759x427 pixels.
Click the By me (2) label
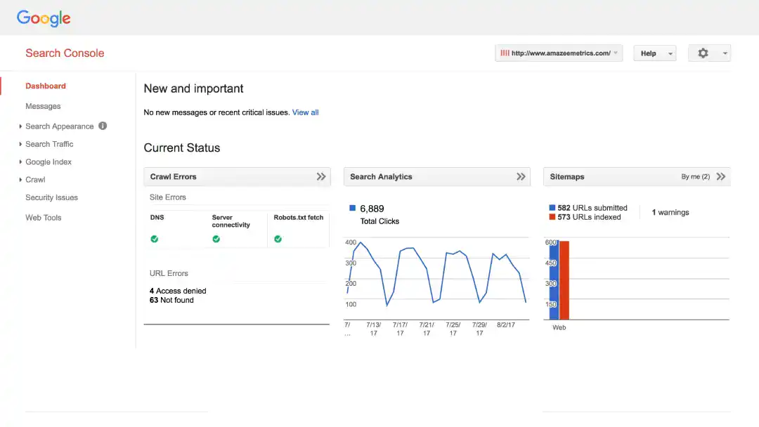[x=696, y=176]
